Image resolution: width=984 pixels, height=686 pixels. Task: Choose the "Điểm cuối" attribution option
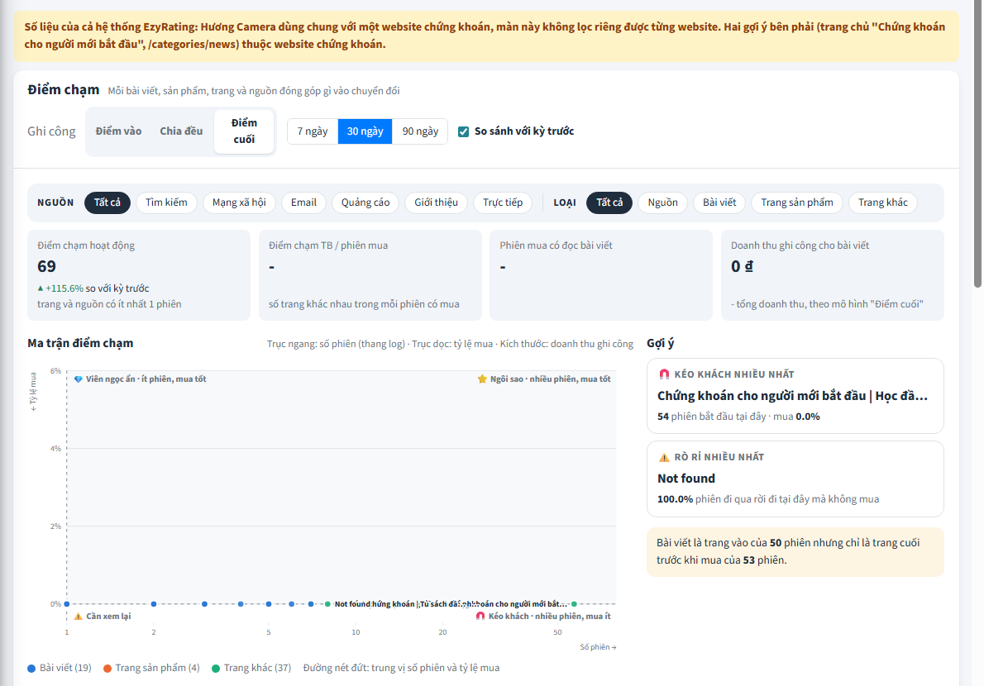click(x=244, y=131)
